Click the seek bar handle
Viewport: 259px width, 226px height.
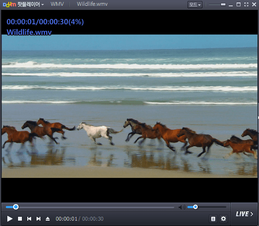coord(16,207)
